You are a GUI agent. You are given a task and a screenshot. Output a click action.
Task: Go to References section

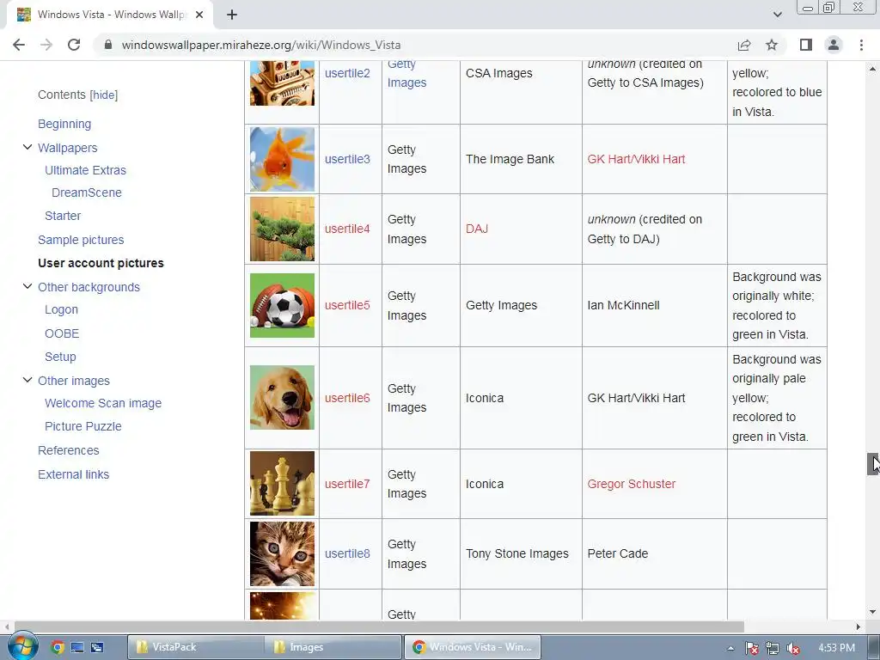[x=69, y=450]
